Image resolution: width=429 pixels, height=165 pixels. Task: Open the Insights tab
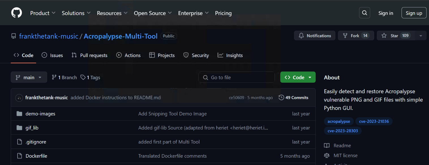point(230,55)
